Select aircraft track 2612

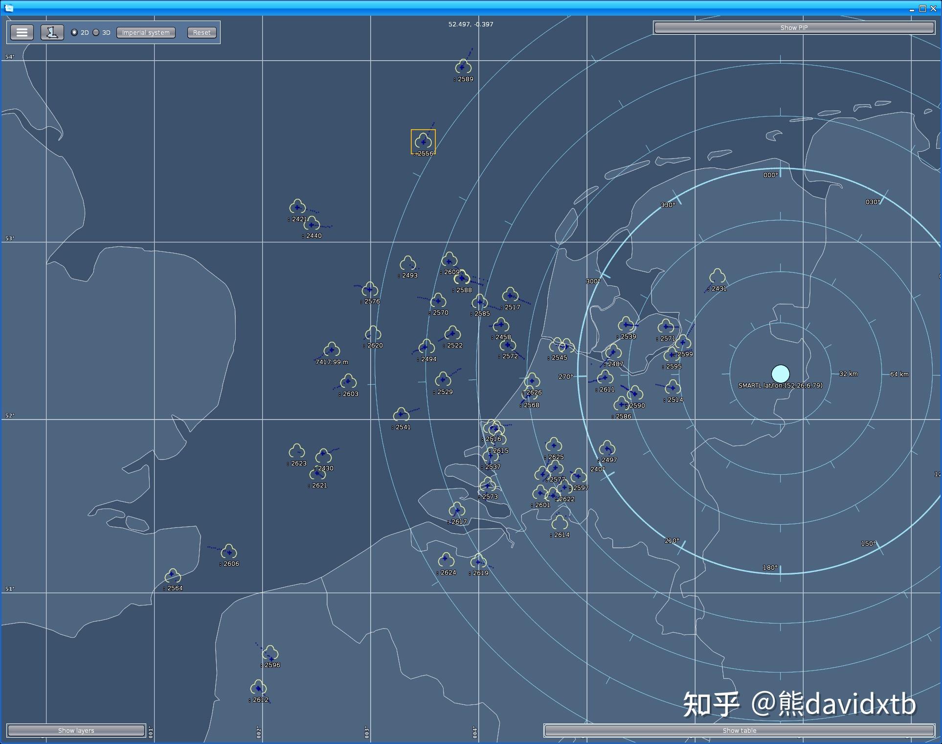258,688
